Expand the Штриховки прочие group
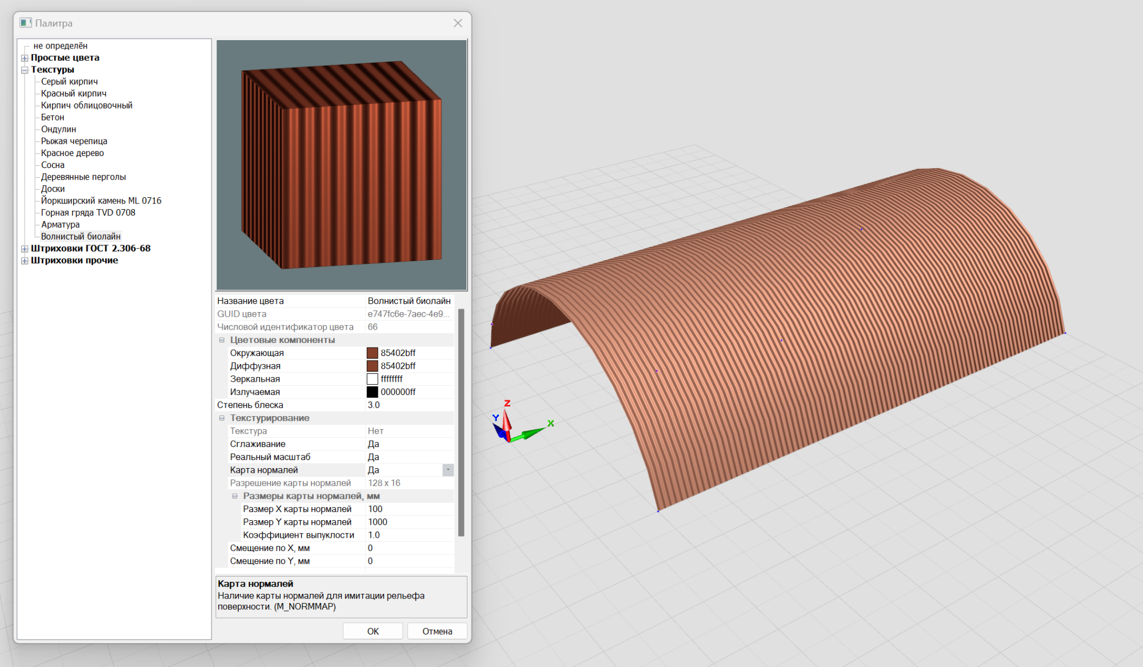Screen dimensions: 1143x667 [x=25, y=261]
